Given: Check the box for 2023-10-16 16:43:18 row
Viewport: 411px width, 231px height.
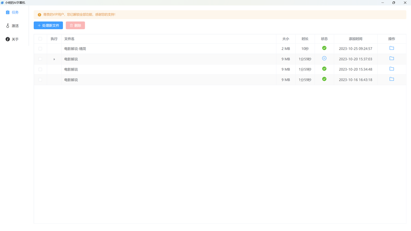Looking at the screenshot, I should (x=40, y=80).
